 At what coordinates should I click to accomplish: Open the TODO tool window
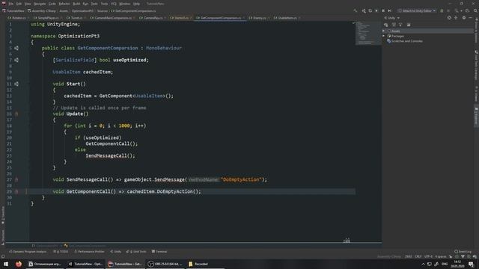tap(61, 252)
